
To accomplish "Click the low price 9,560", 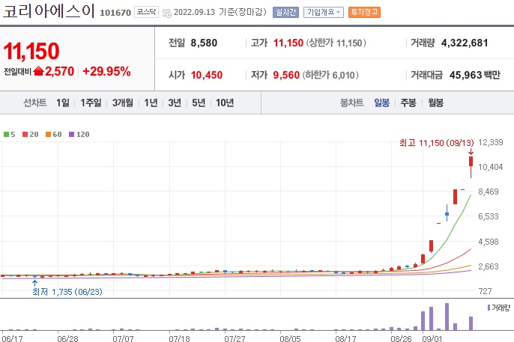I will [x=286, y=75].
